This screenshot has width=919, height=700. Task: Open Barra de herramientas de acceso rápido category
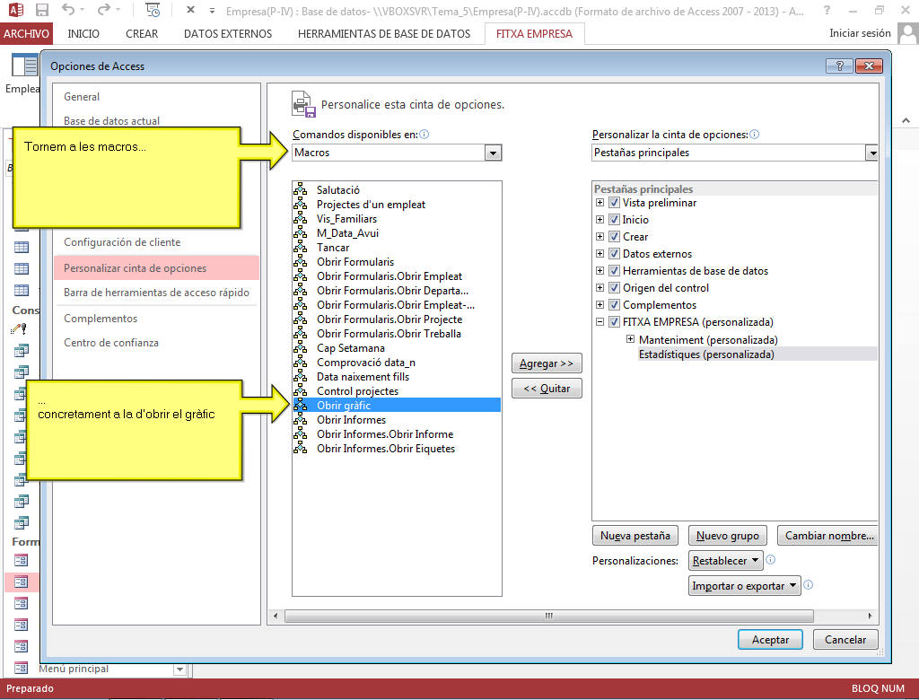[x=156, y=293]
